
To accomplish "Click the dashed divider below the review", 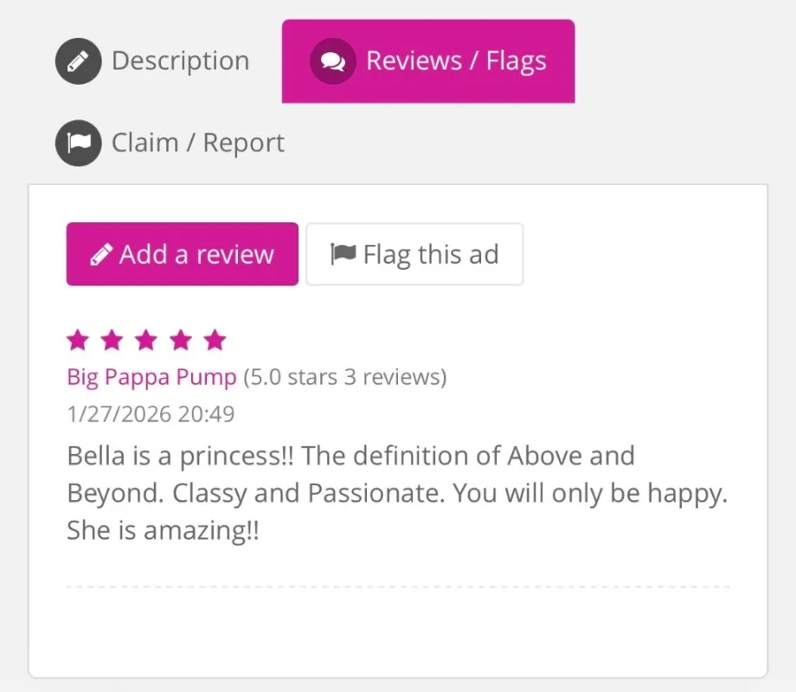I will coord(398,586).
